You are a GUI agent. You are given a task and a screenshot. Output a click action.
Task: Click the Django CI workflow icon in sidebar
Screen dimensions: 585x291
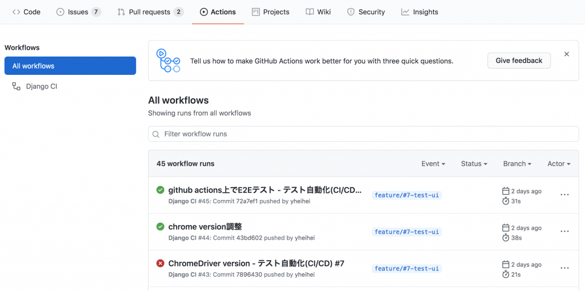click(16, 87)
